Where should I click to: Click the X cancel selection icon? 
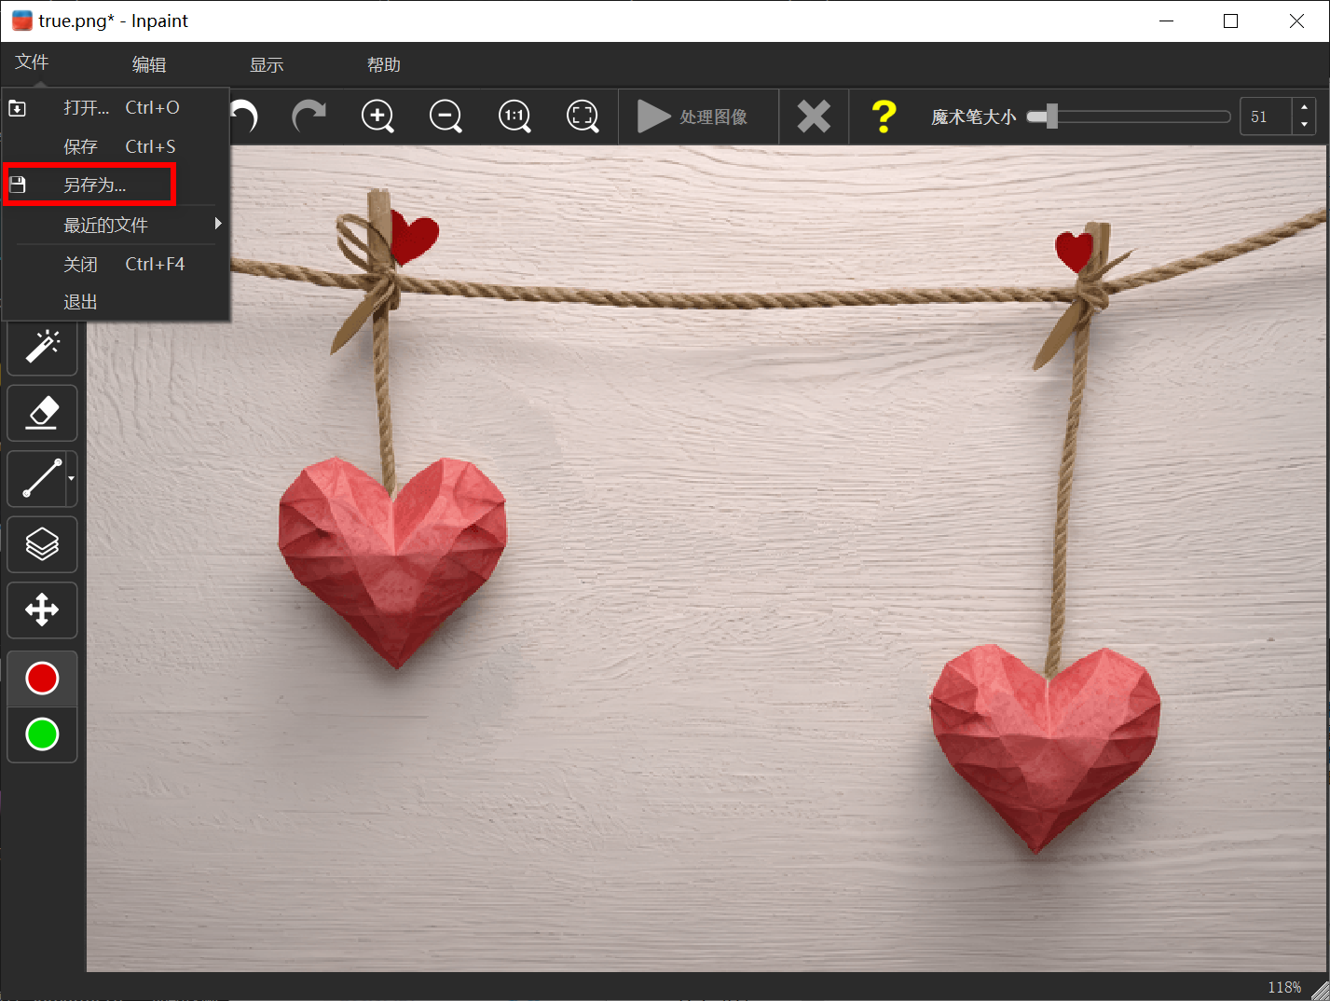[x=814, y=117]
